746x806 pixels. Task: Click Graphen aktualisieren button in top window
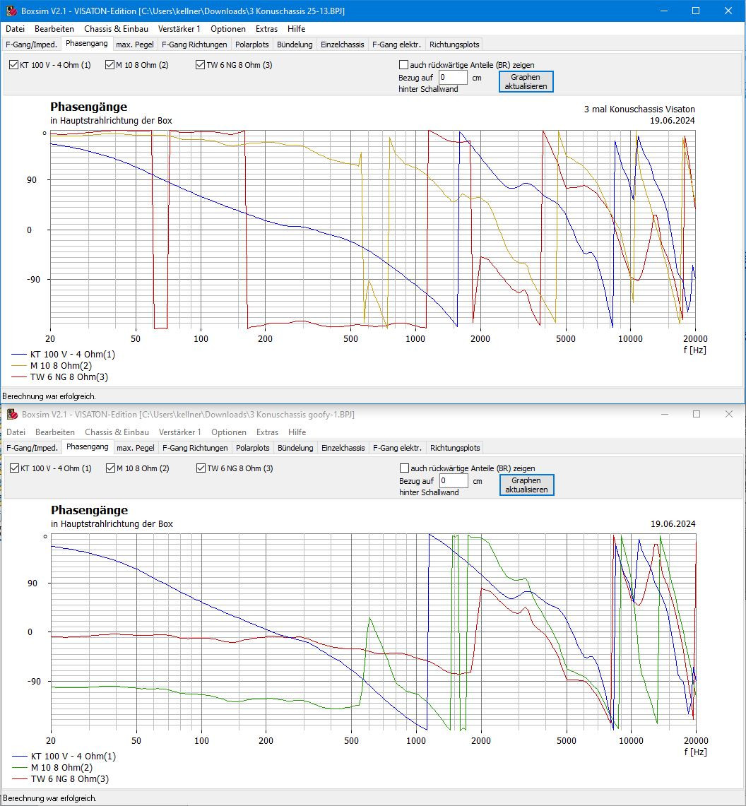pos(526,82)
